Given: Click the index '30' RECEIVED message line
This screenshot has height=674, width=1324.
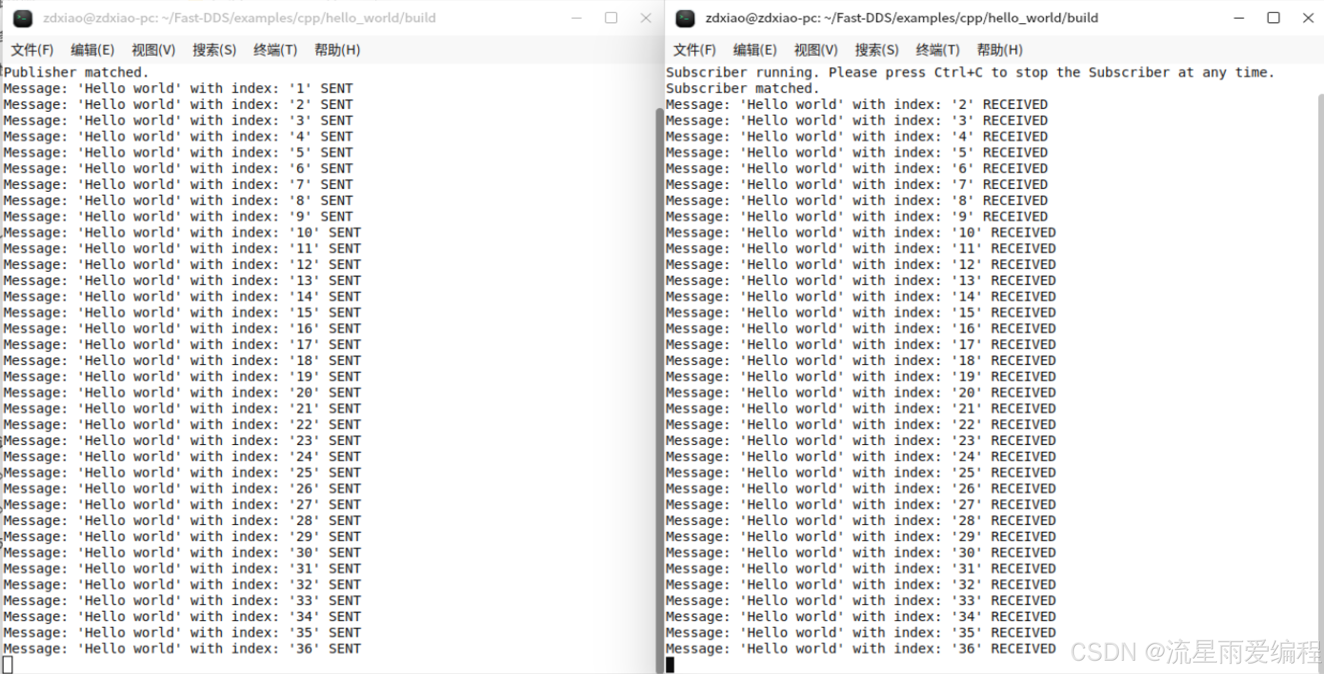Looking at the screenshot, I should tap(861, 553).
